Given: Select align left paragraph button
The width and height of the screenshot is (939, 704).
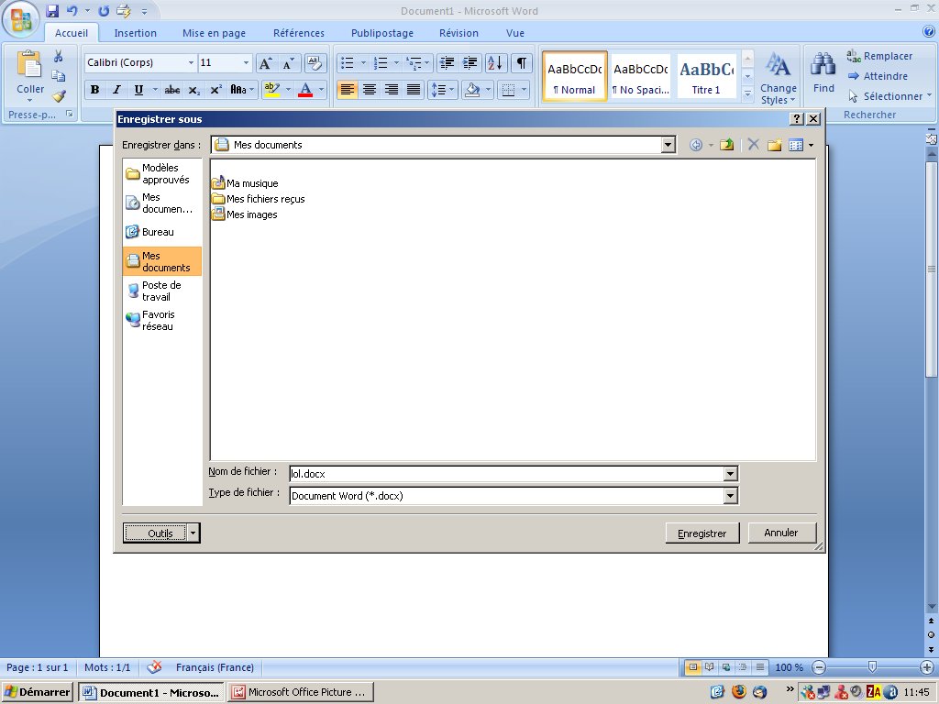Looking at the screenshot, I should (x=348, y=90).
